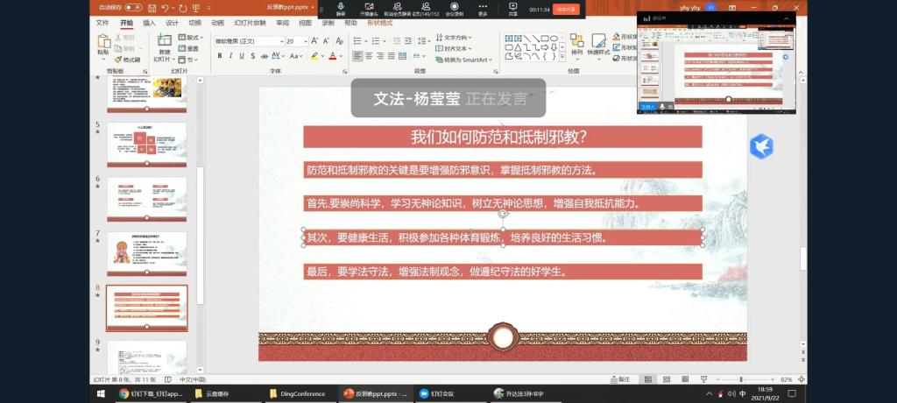Switch to the Animations (动画) tab
The image size is (897, 403).
coord(217,23)
